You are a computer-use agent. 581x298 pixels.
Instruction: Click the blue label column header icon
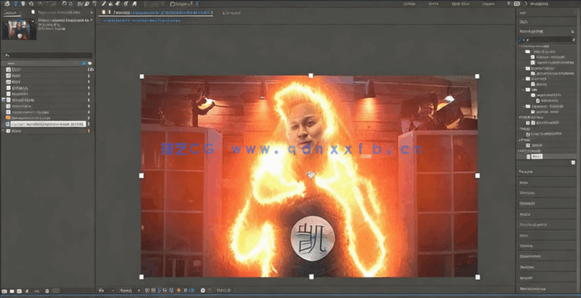83,64
